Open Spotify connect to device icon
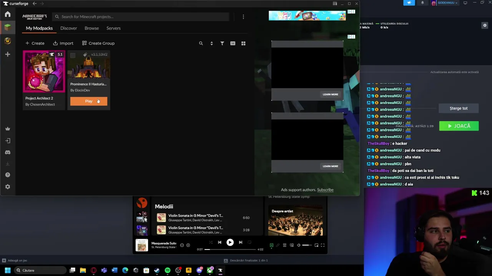 [x=292, y=245]
